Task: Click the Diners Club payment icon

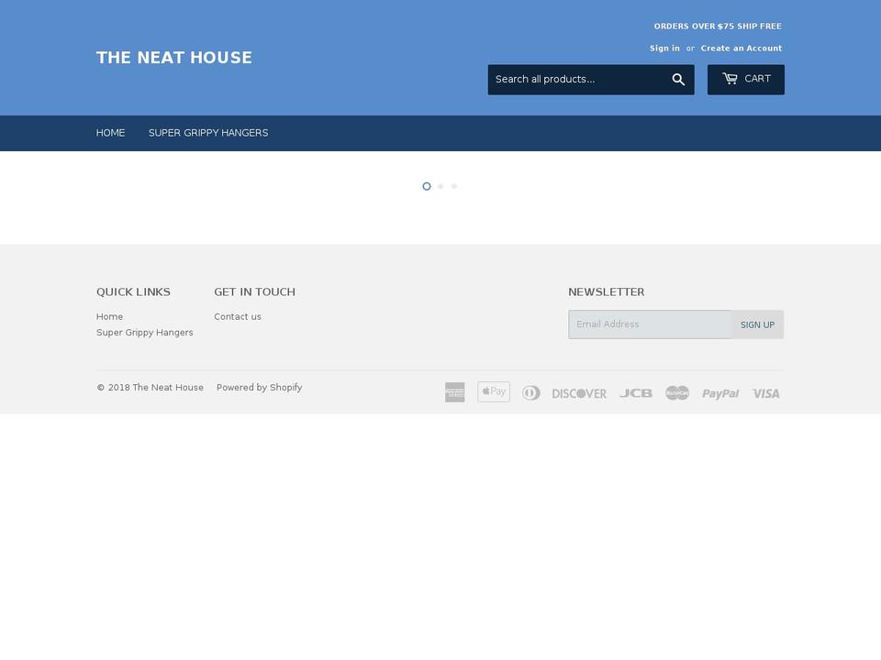Action: (531, 393)
